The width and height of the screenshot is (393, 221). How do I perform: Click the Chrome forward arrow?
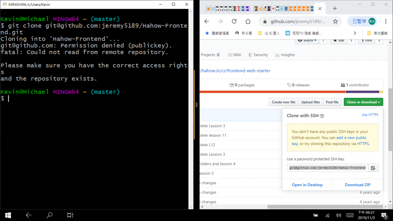pyautogui.click(x=220, y=21)
